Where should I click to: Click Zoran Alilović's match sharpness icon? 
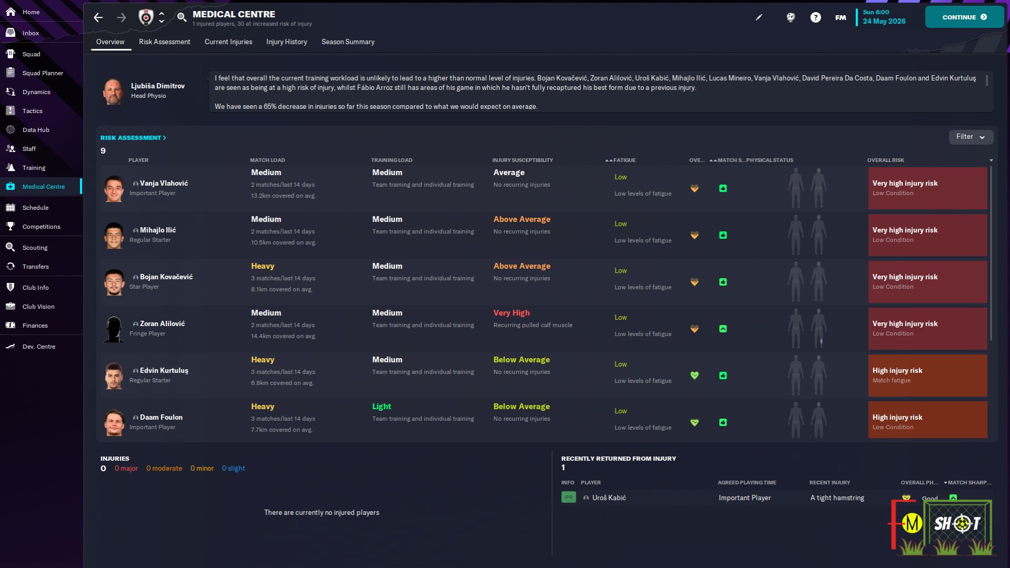pos(723,329)
